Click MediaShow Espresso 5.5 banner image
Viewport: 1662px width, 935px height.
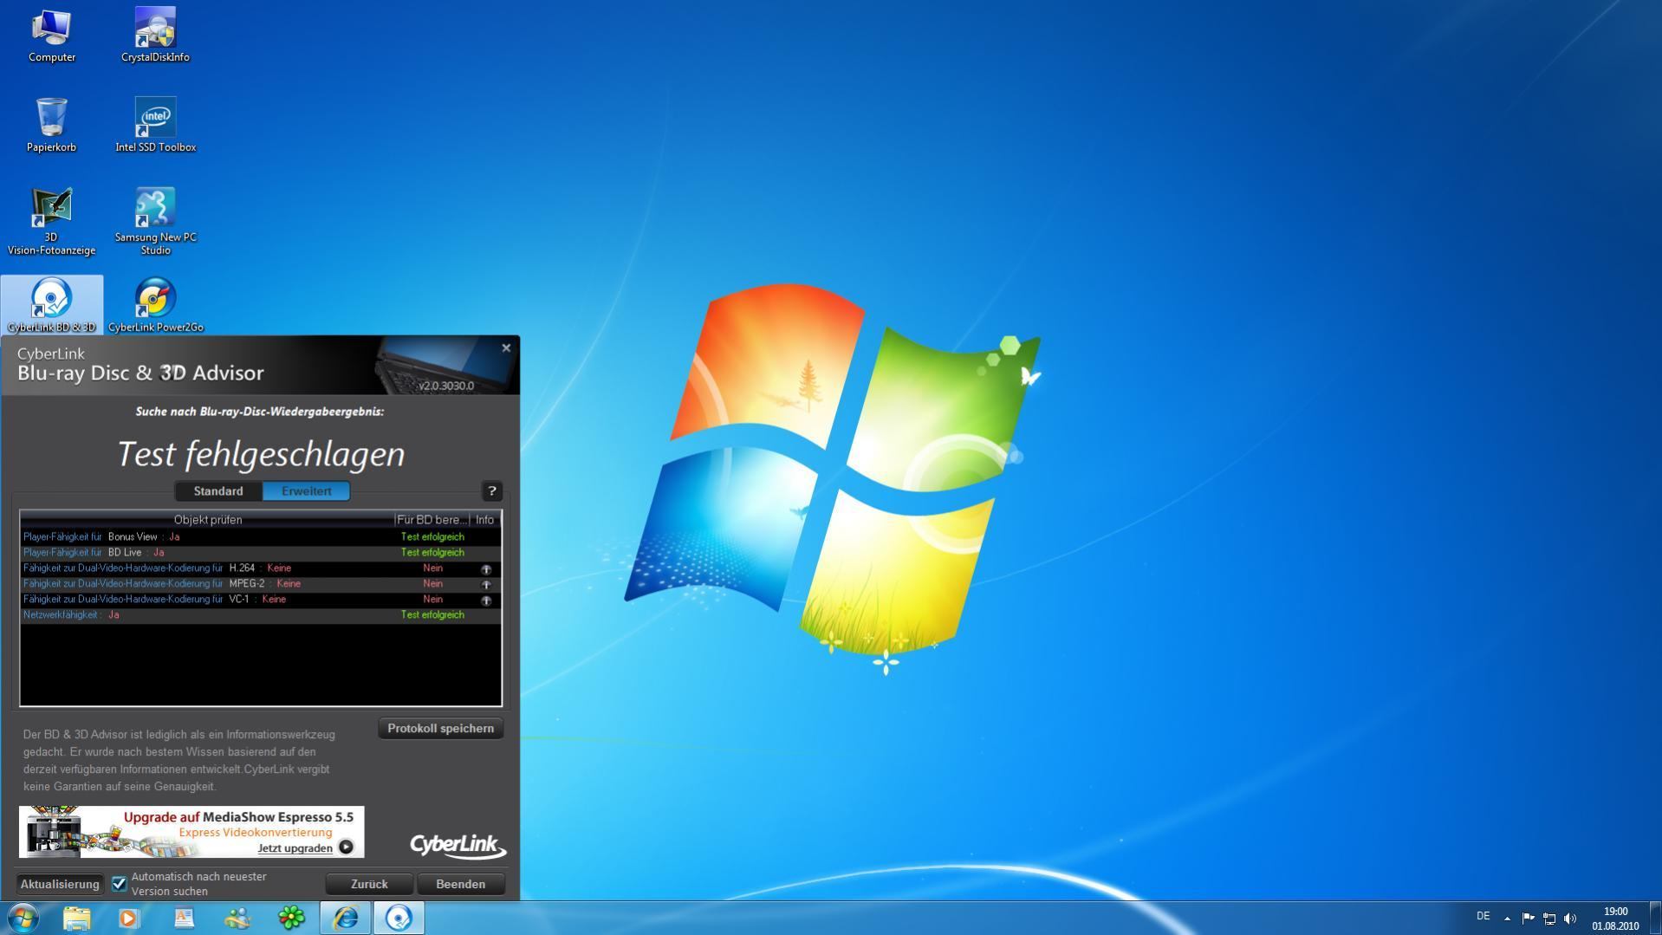192,832
